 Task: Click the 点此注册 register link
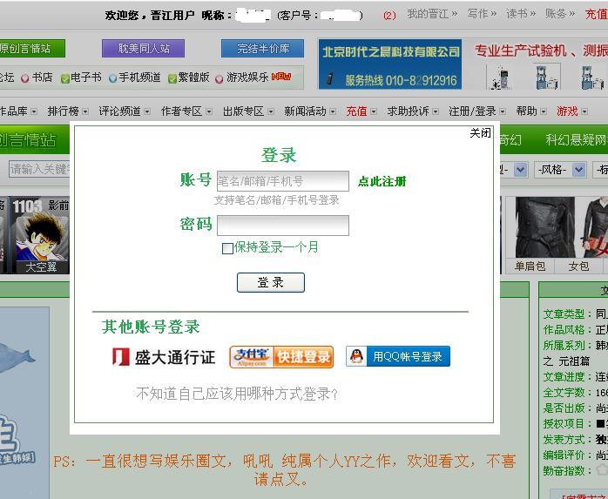pos(382,181)
